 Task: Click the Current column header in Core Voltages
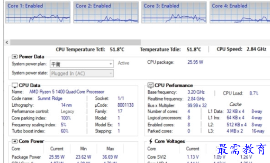click(193, 149)
